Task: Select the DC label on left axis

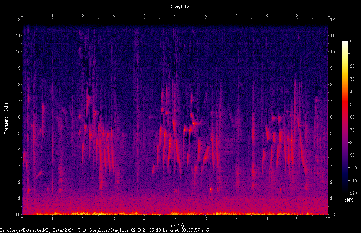Action: click(x=18, y=214)
